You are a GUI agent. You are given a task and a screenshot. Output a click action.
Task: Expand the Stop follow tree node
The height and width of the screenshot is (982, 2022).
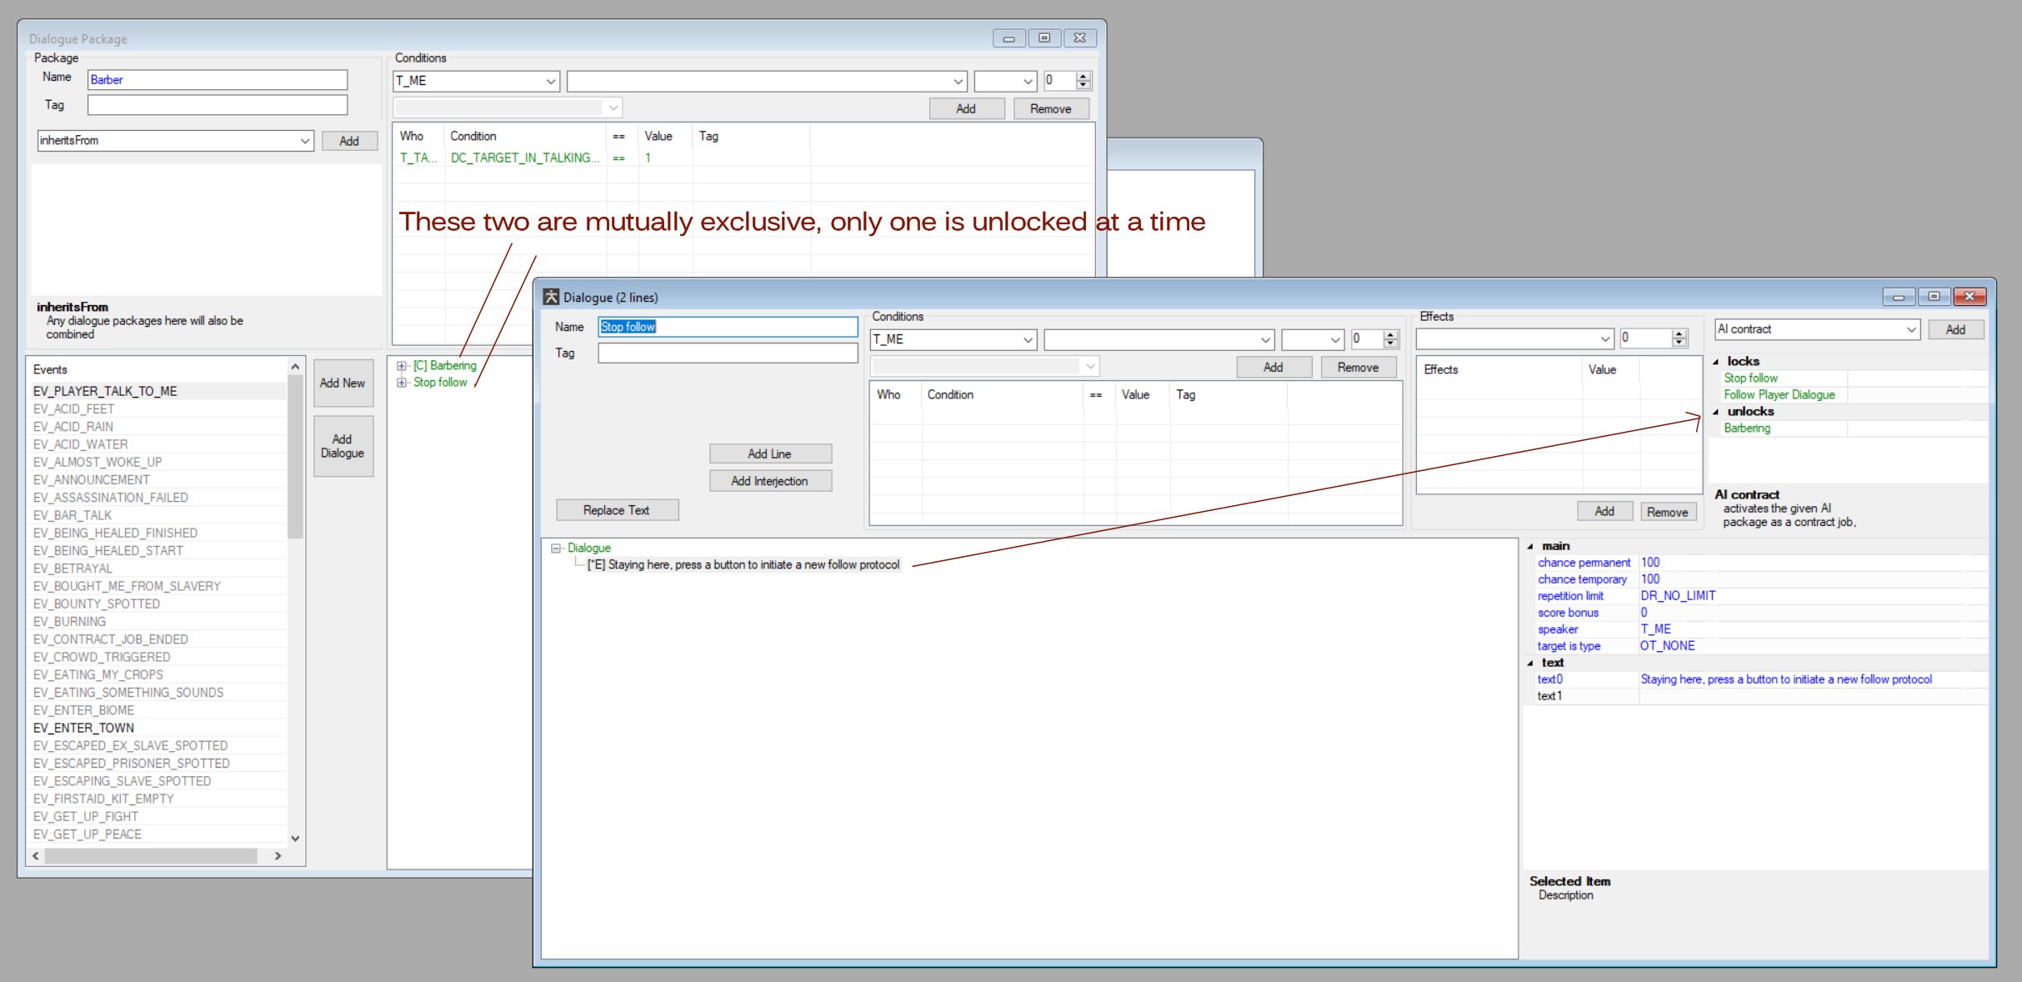pos(402,383)
